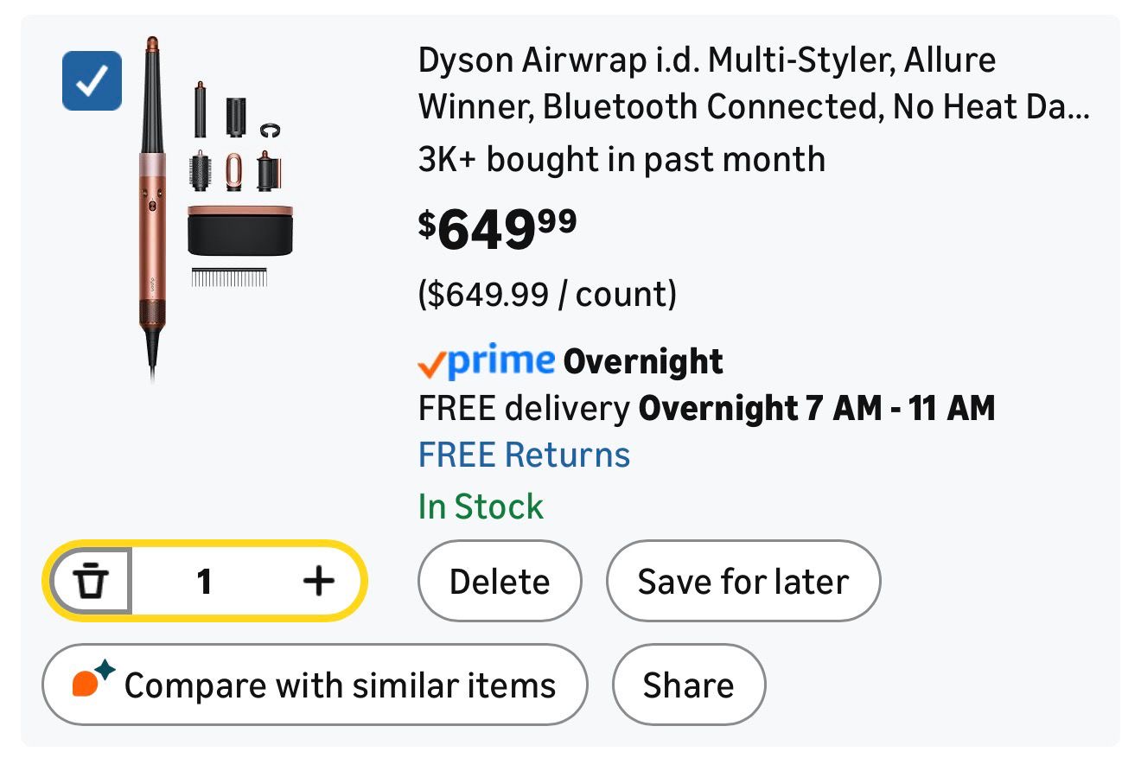
Task: Uncheck the Dyson Airwrap item checkbox
Action: point(92,81)
